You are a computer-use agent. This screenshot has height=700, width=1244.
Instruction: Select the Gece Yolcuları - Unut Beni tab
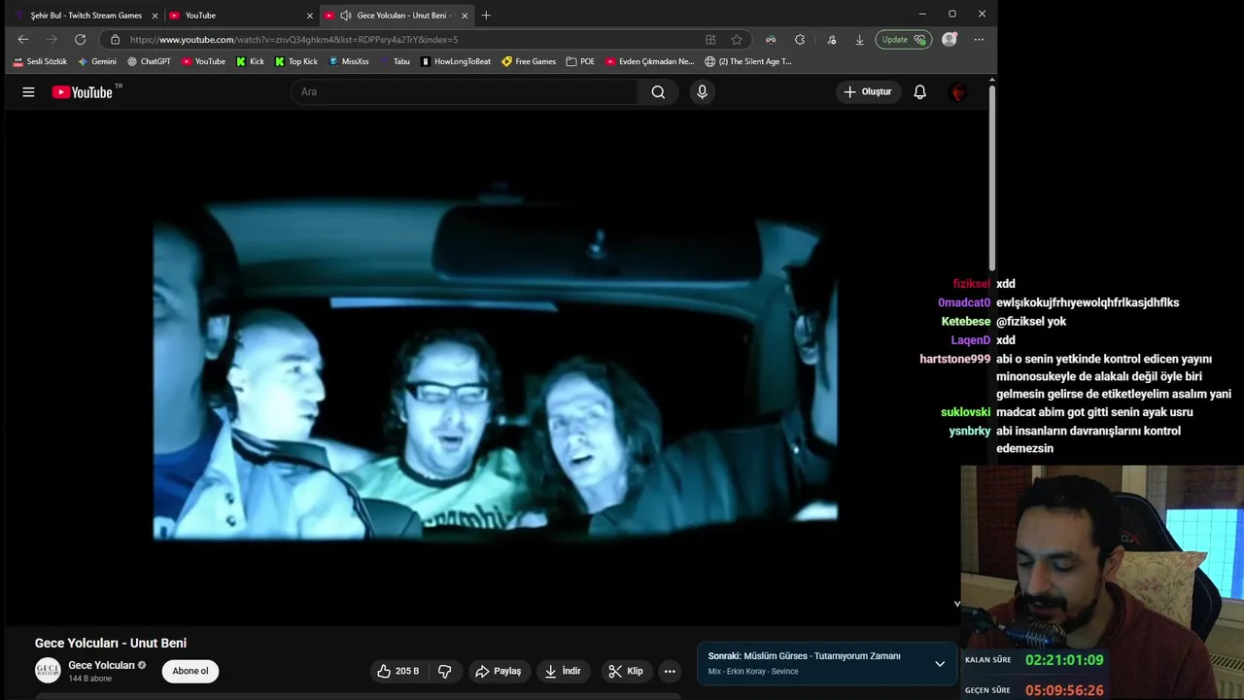397,16
